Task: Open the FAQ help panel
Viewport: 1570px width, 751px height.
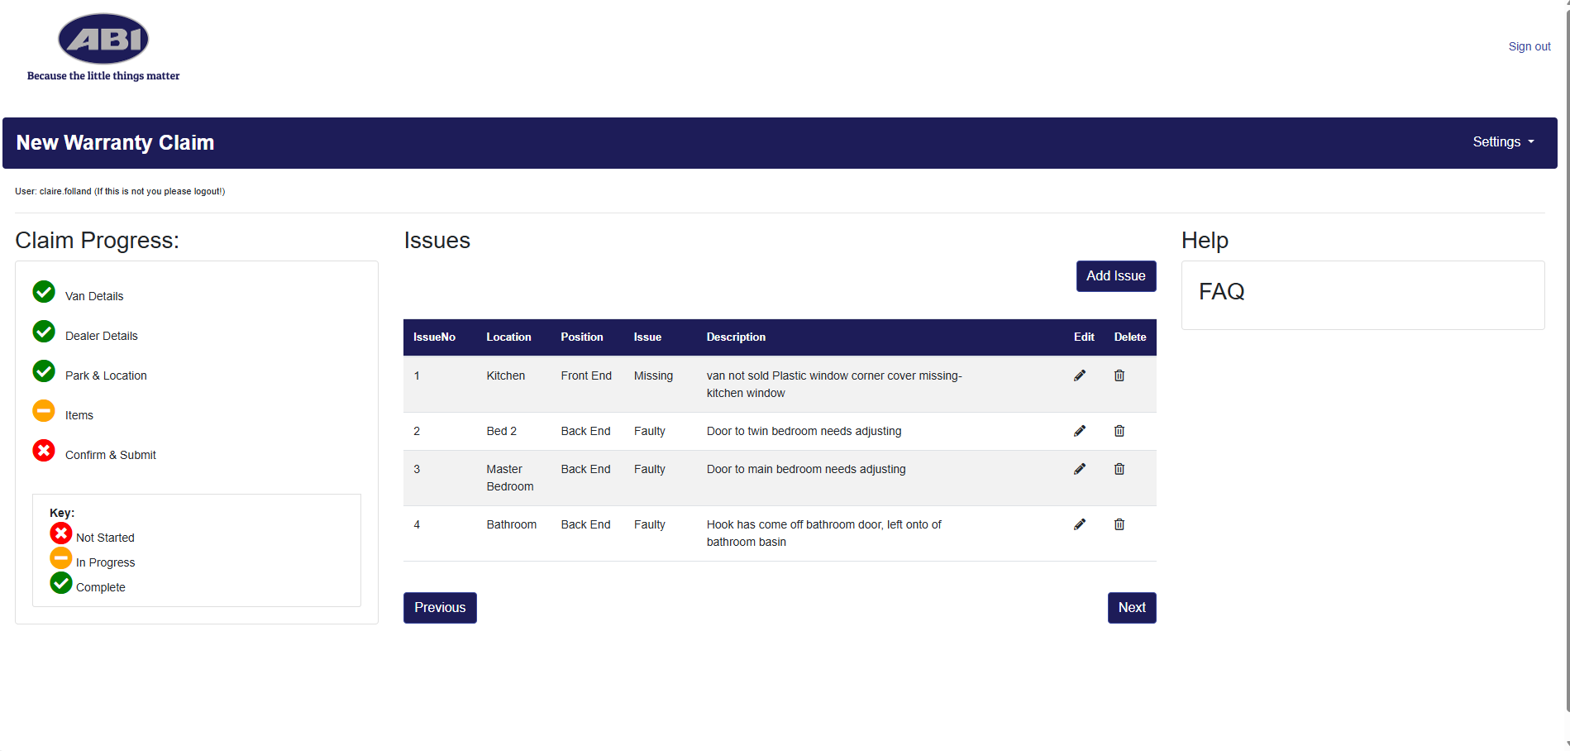Action: pos(1221,292)
